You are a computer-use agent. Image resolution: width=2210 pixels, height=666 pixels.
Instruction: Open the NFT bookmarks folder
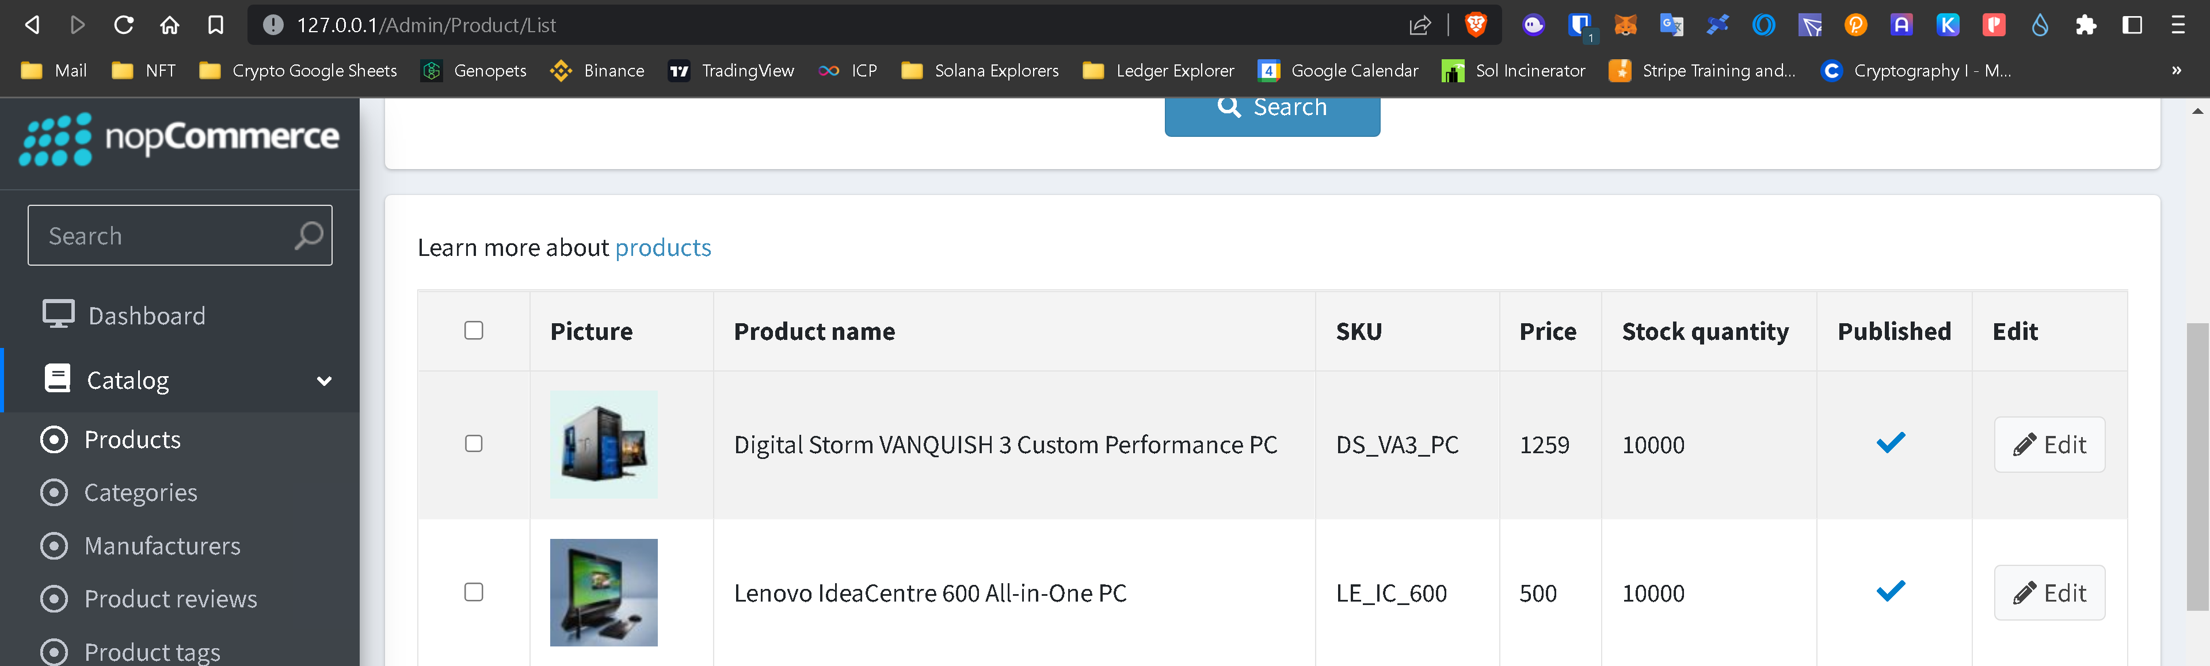(144, 70)
